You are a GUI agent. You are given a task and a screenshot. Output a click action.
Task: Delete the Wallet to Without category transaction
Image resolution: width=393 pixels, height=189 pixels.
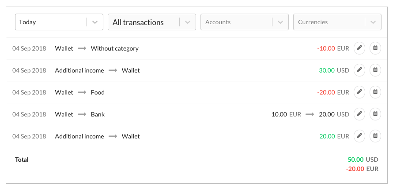[375, 48]
